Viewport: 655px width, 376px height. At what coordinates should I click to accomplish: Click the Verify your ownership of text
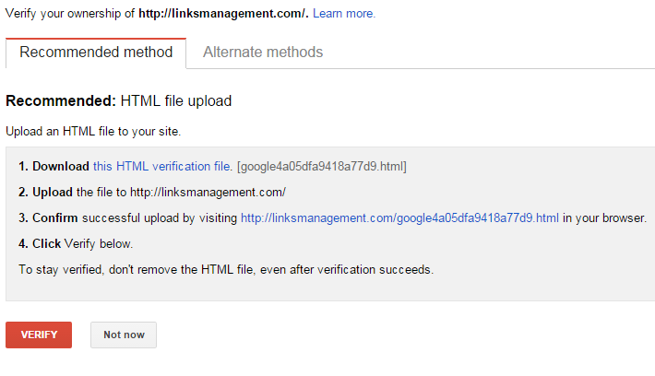(70, 13)
